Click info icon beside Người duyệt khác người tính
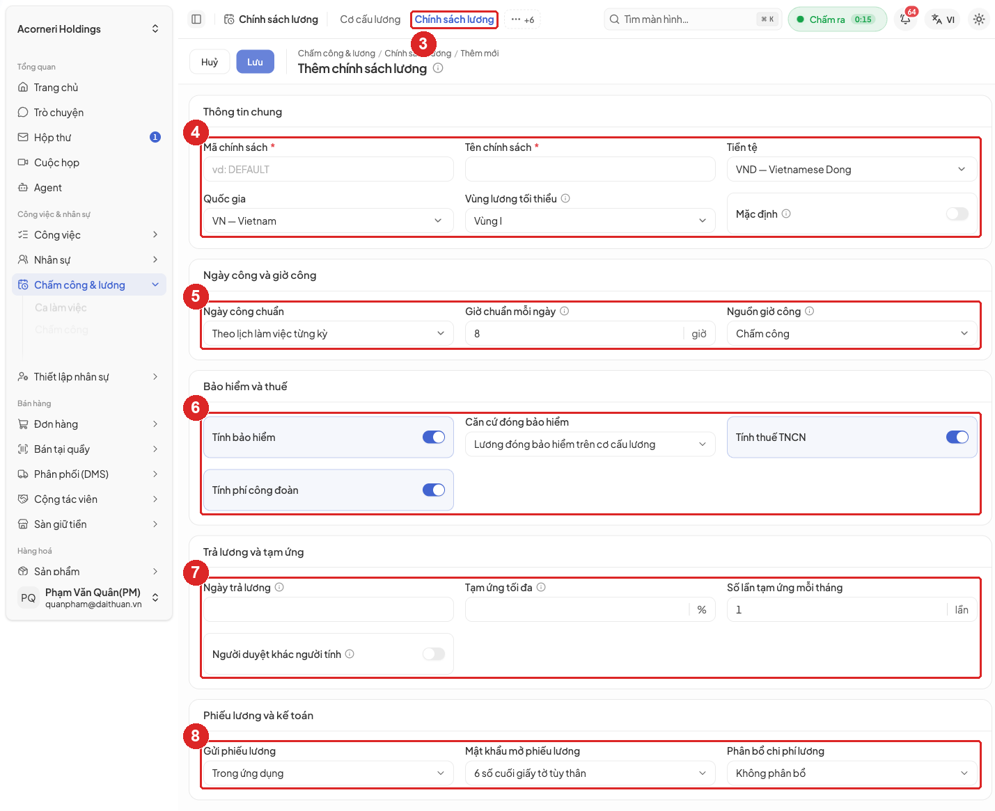 (x=350, y=654)
